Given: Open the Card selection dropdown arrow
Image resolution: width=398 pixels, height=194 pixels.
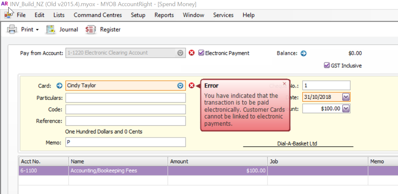Looking at the screenshot, I should point(180,86).
